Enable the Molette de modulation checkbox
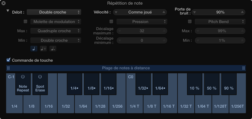252x119 pixels. tap(25, 21)
